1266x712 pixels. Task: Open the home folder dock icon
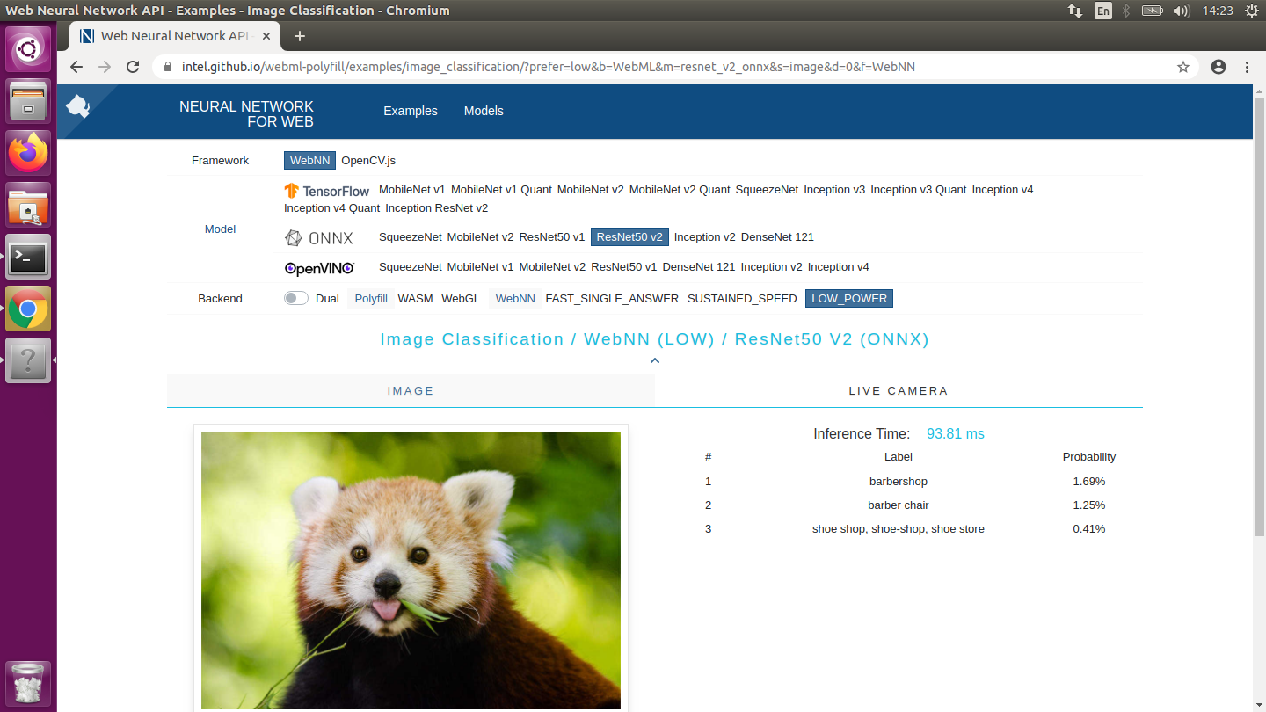click(x=28, y=205)
